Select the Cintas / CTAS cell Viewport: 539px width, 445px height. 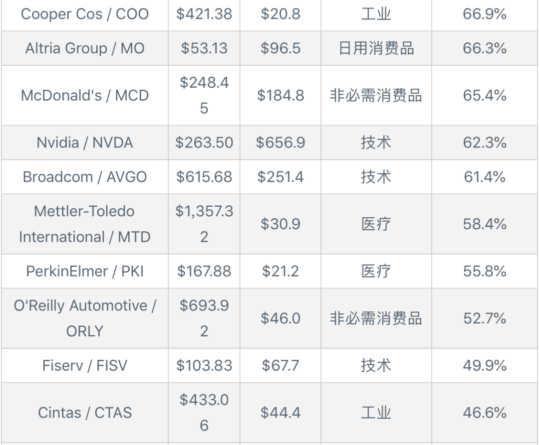(x=84, y=413)
